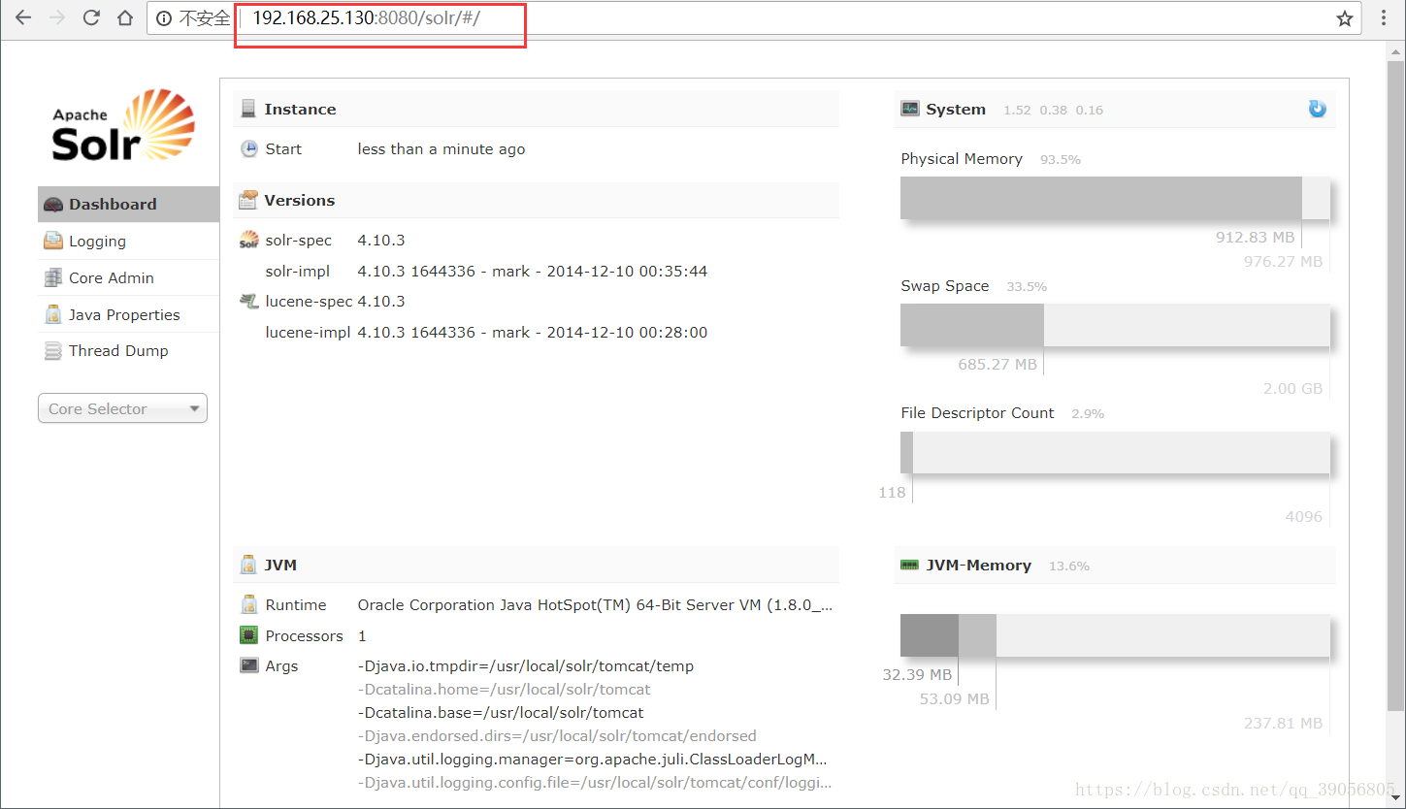Image resolution: width=1406 pixels, height=809 pixels.
Task: Click the solr-spec 4.10.3 value
Action: pos(381,240)
